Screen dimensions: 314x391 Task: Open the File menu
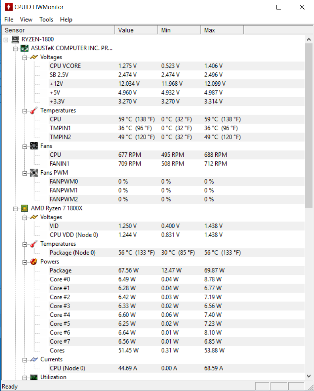pyautogui.click(x=9, y=19)
